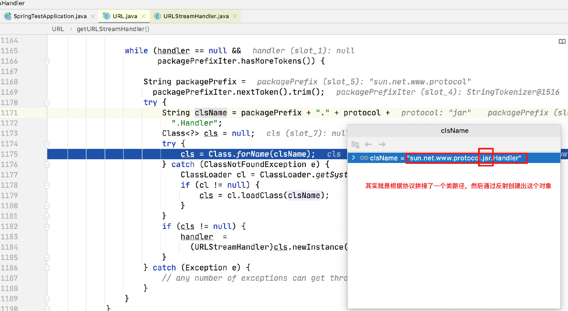Switch to the URL.java tab
Screen dimensions: 568x311
click(125, 16)
